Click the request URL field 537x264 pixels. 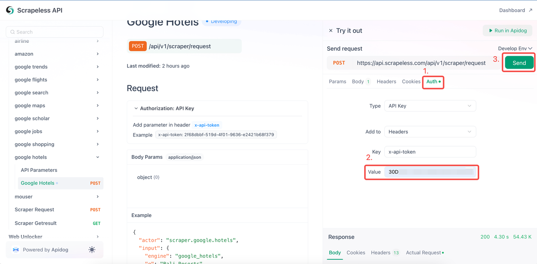pyautogui.click(x=421, y=63)
